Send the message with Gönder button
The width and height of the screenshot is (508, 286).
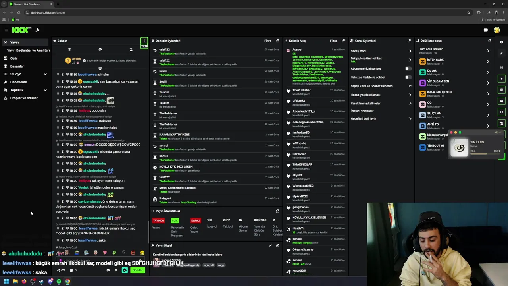[x=137, y=270]
